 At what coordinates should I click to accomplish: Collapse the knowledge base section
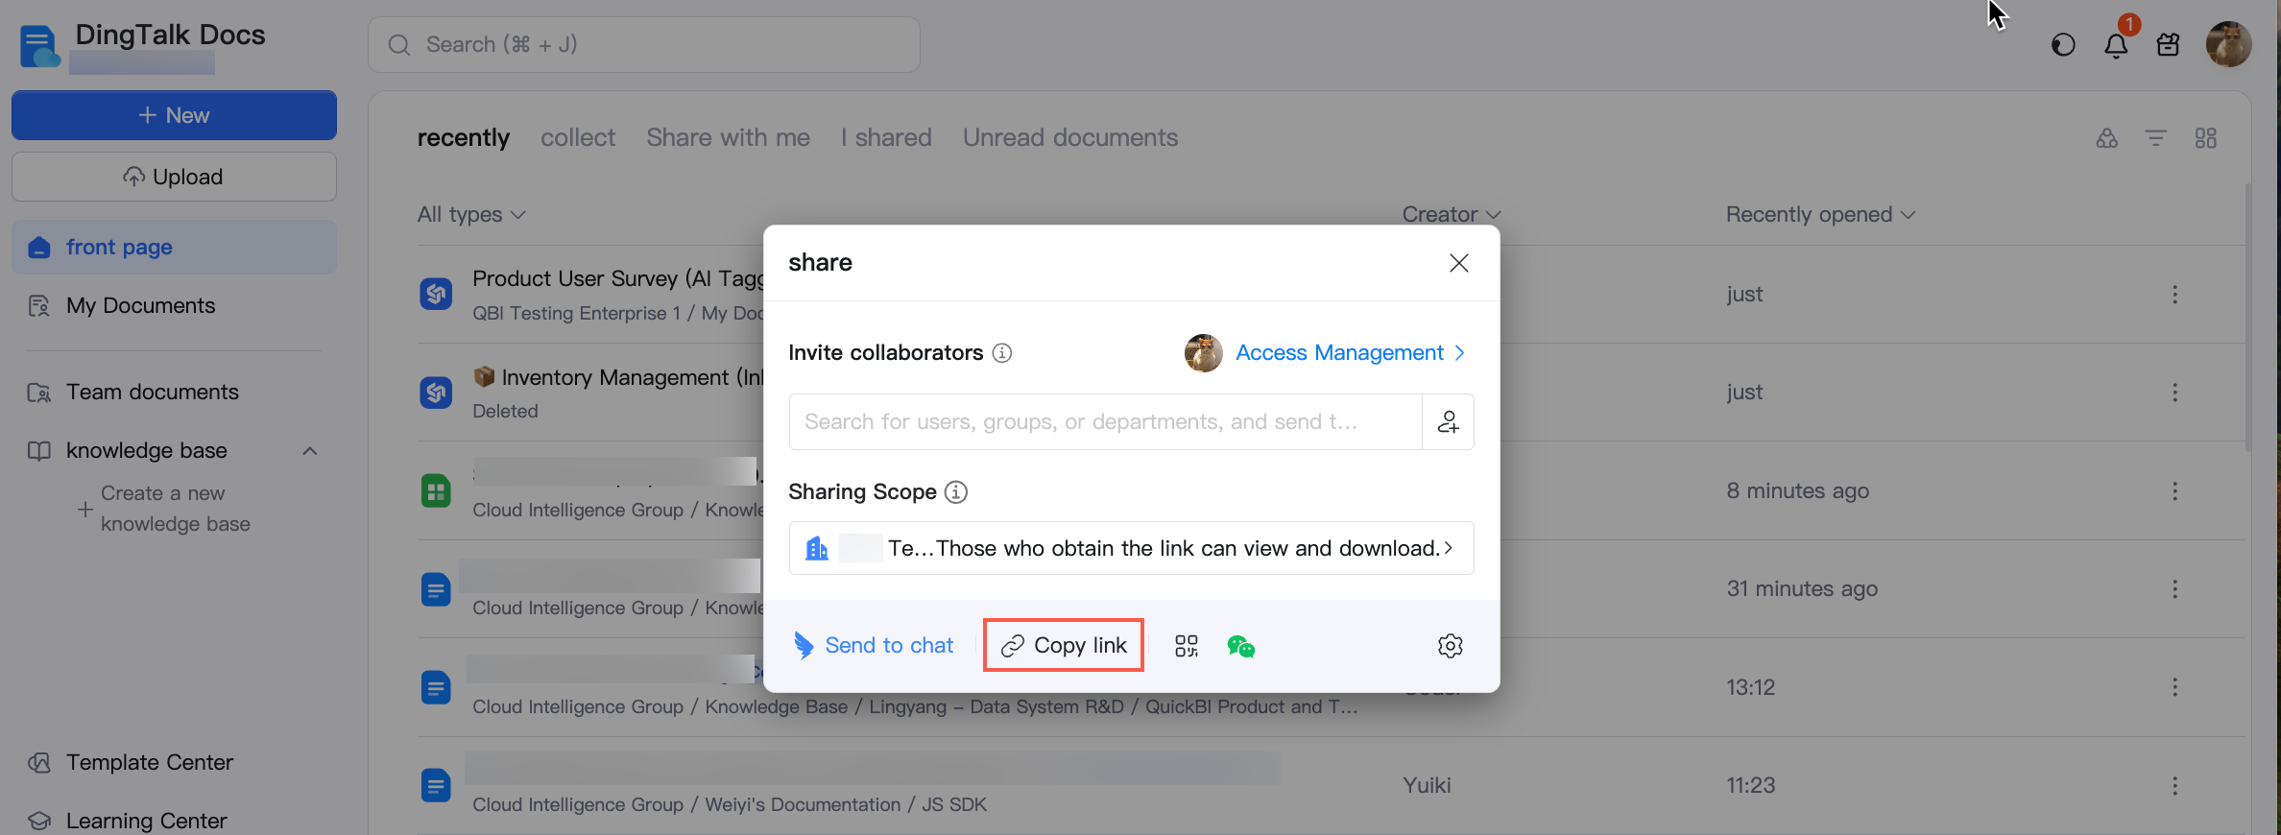coord(310,451)
